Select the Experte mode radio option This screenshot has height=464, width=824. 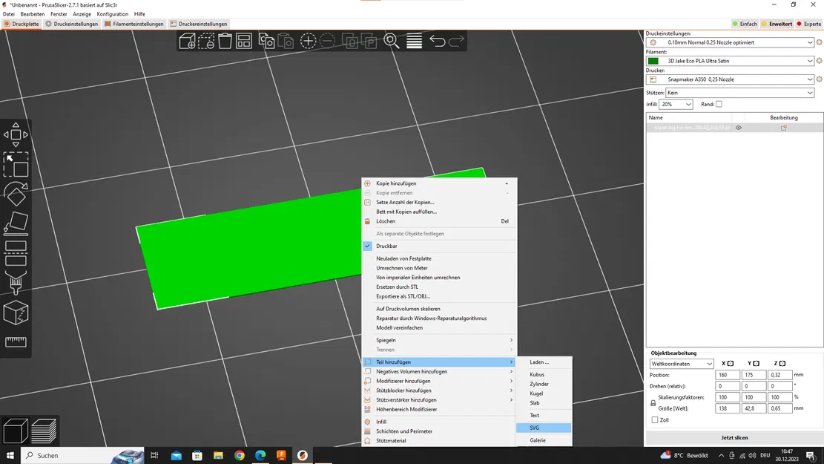(809, 24)
